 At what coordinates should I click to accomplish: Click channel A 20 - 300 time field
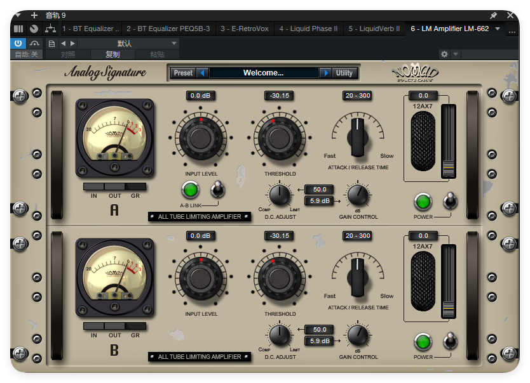358,96
